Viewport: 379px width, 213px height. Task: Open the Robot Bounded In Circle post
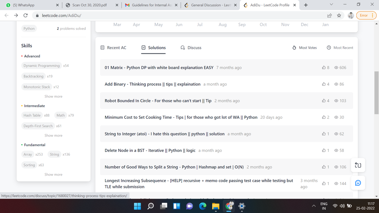click(158, 101)
